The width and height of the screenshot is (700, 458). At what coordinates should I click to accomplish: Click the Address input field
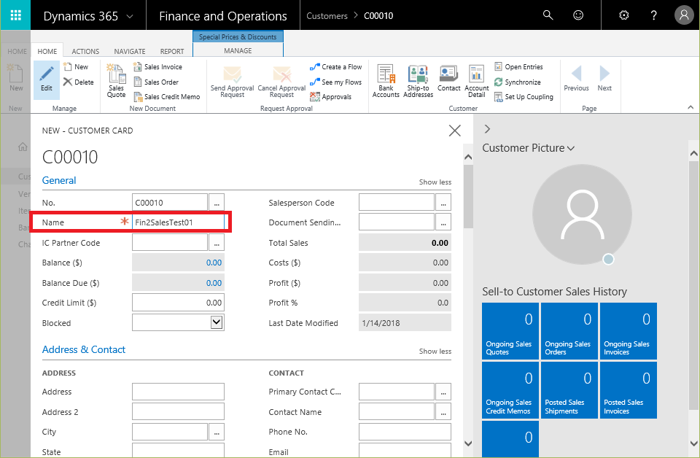178,392
